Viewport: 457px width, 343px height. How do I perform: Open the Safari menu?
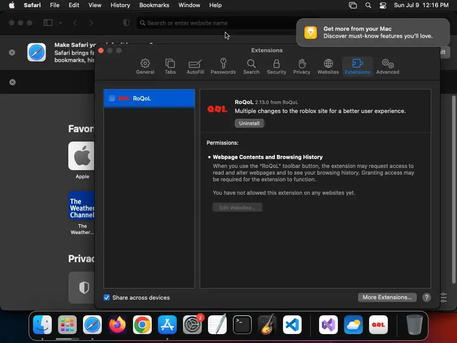point(32,5)
